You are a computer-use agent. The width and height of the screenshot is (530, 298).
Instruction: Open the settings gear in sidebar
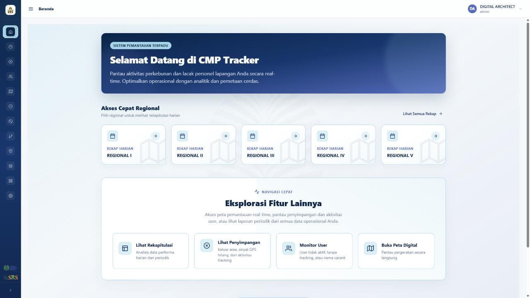(10, 196)
